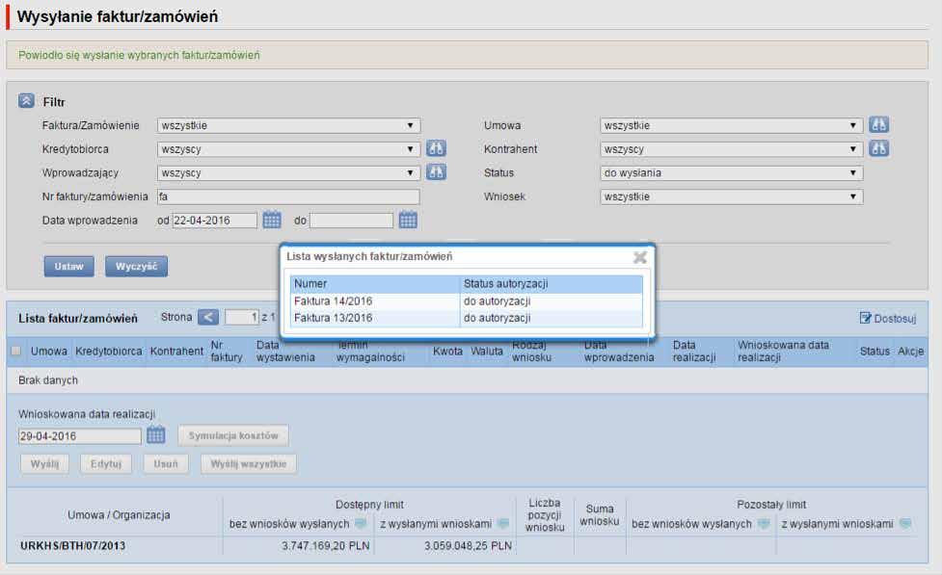
Task: Click the Data wprowadzenia od date field
Action: pos(214,221)
